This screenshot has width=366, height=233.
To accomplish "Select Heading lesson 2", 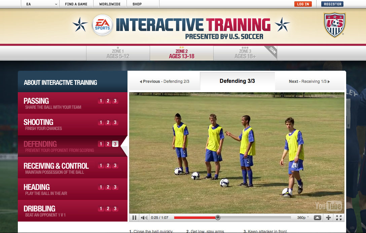I will coord(108,187).
